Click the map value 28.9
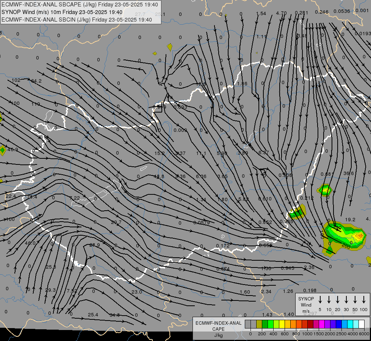This screenshot has width=371, height=341. [95, 245]
